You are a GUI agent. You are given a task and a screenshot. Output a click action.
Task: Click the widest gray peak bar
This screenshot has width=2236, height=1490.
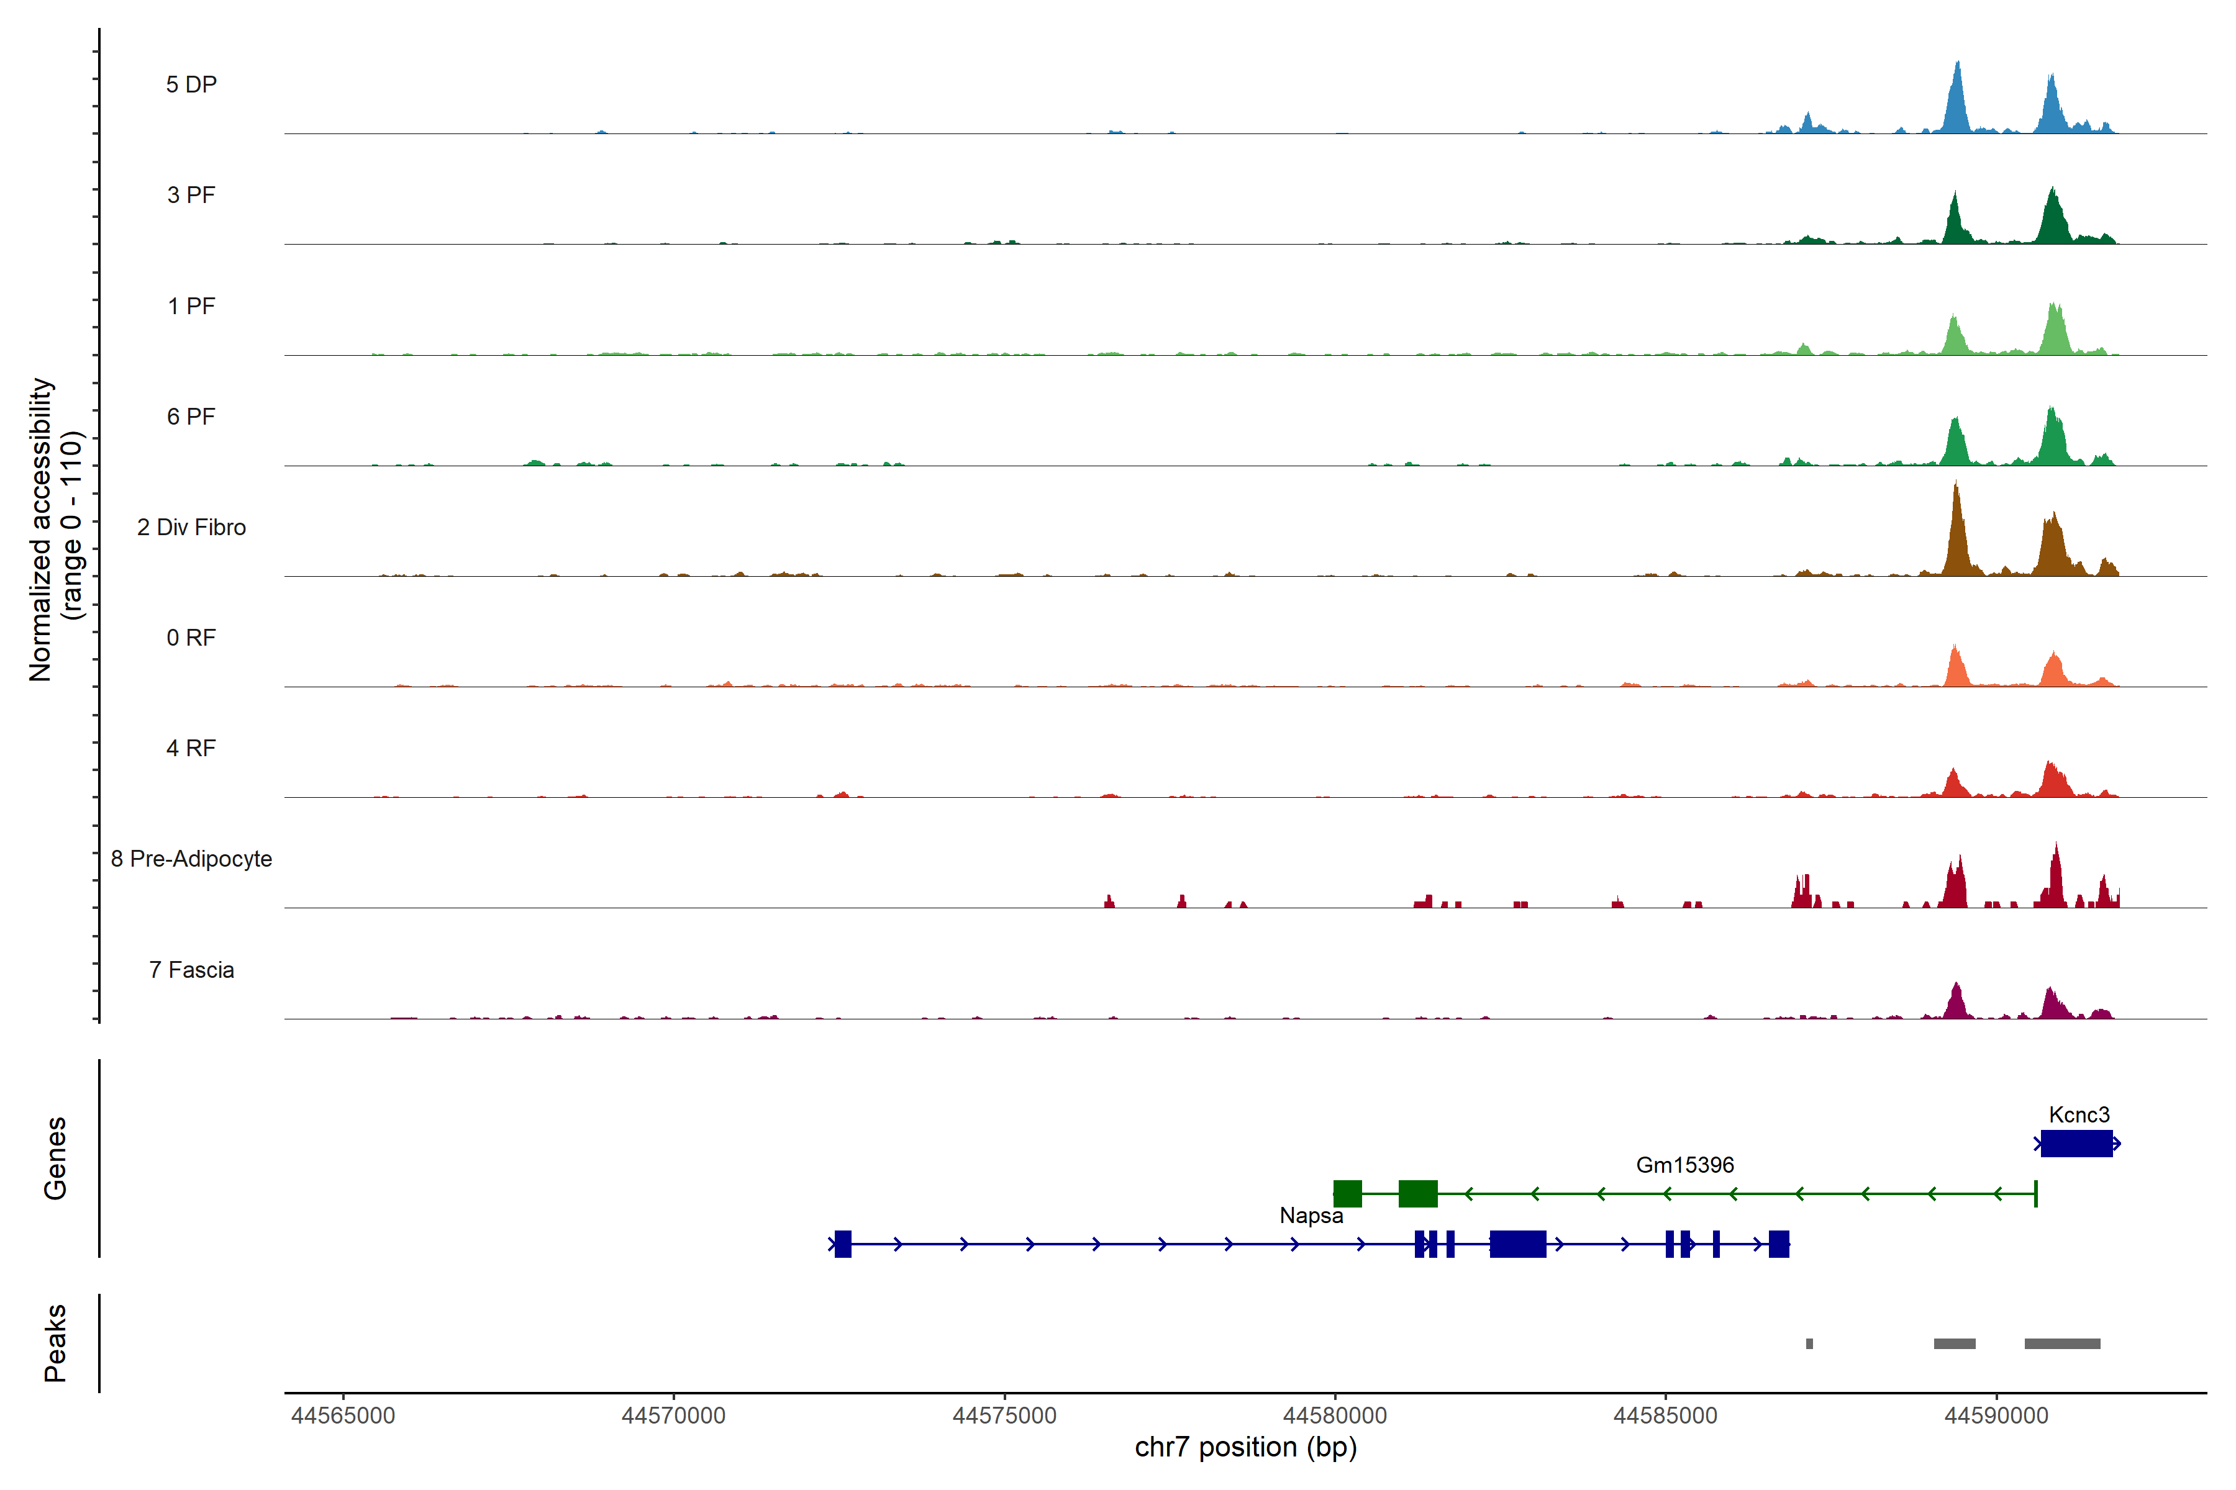(2062, 1343)
